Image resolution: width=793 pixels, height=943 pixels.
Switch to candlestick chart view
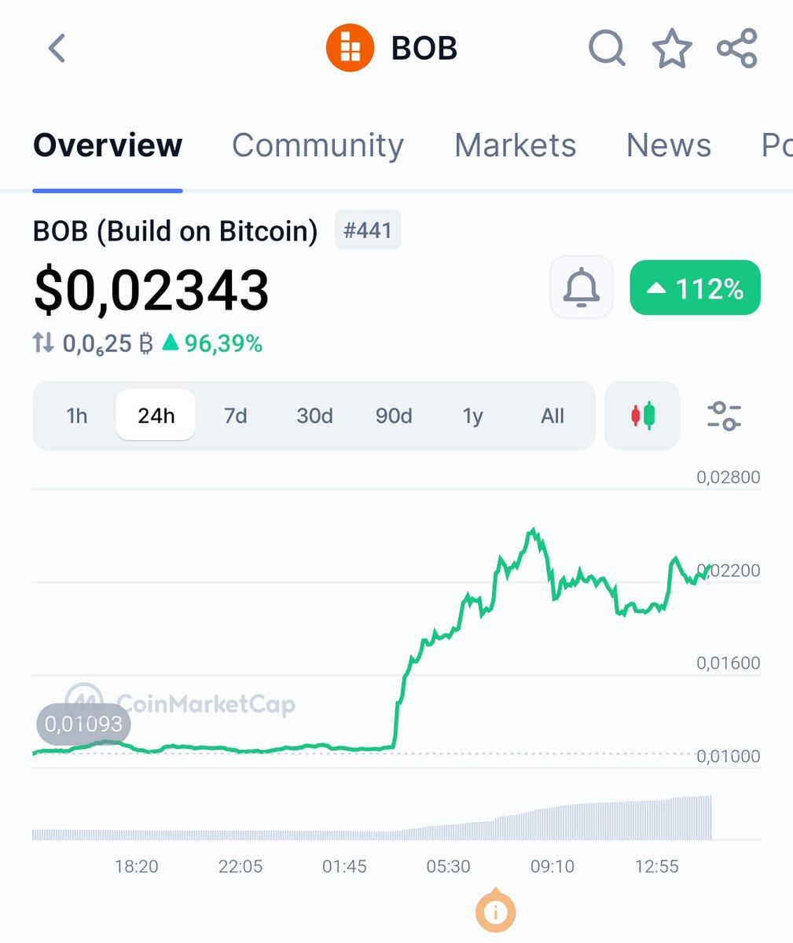point(642,416)
